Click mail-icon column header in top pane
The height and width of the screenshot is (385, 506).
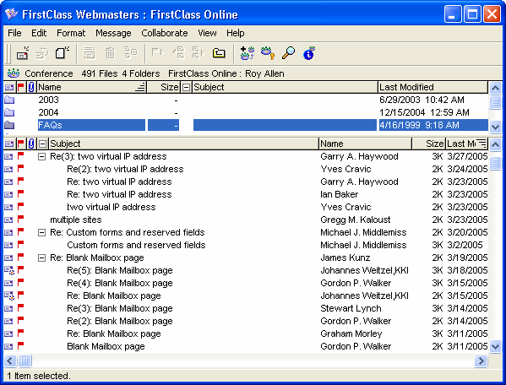point(9,87)
